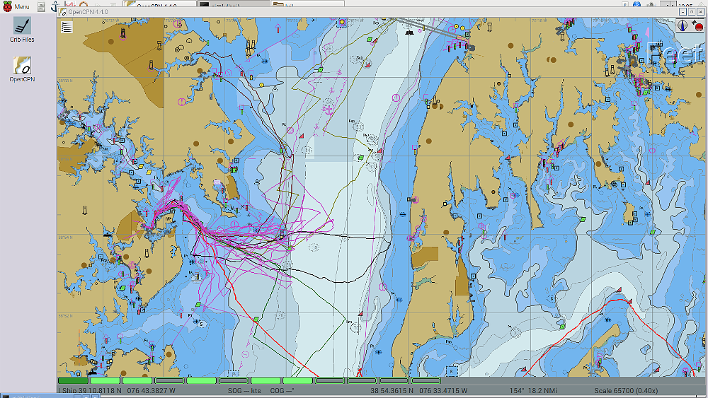Switch to the folder window in taskbar

(x=306, y=4)
